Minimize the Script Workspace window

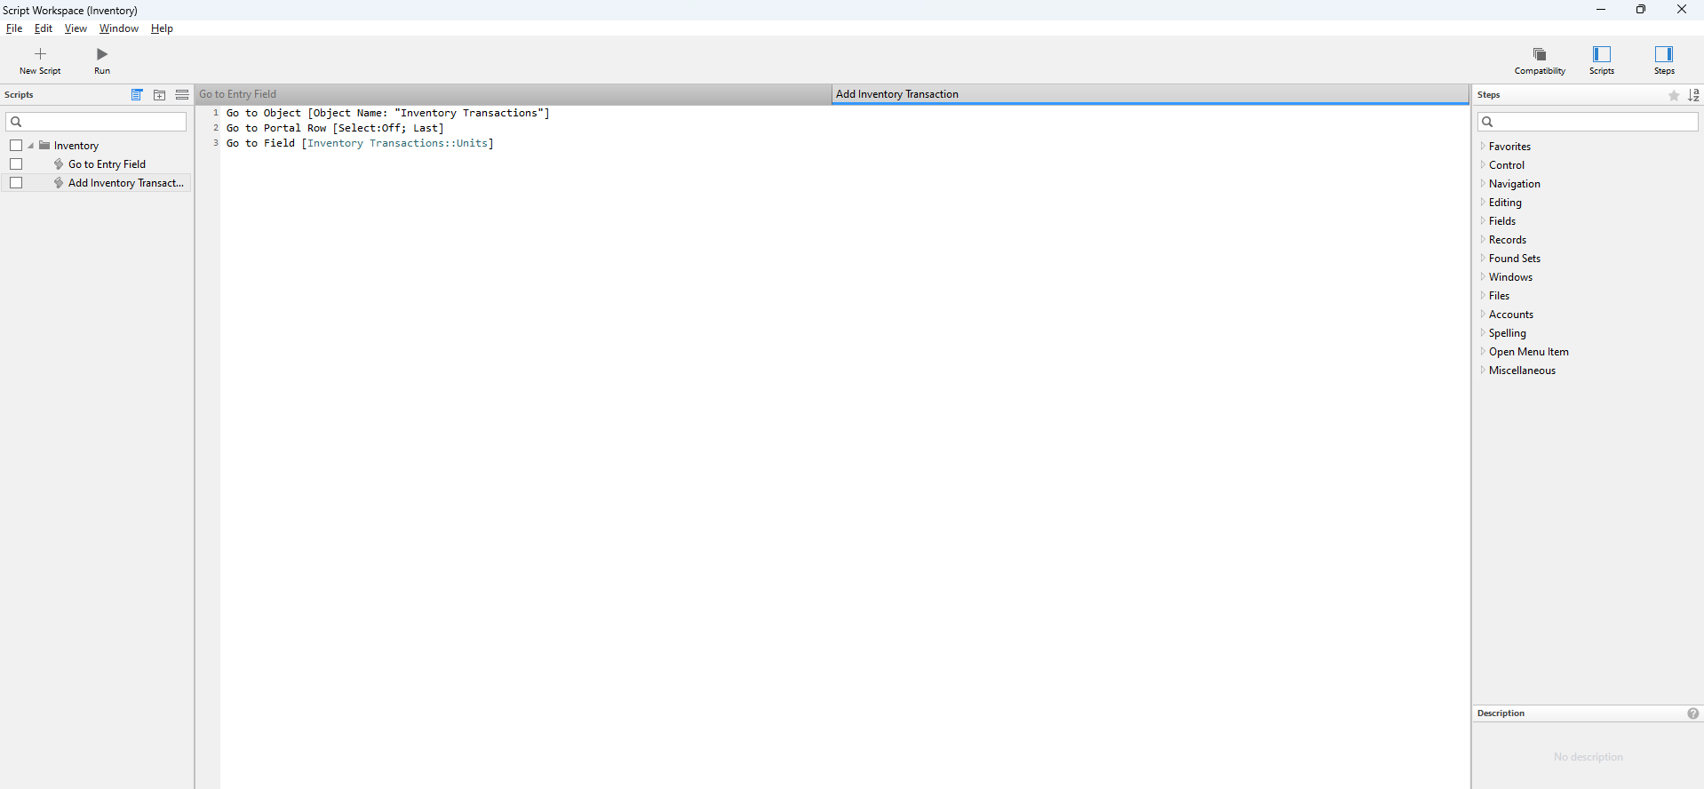point(1601,10)
